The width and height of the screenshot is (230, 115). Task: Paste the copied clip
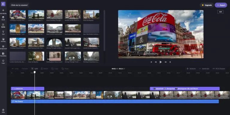click(x=65, y=69)
